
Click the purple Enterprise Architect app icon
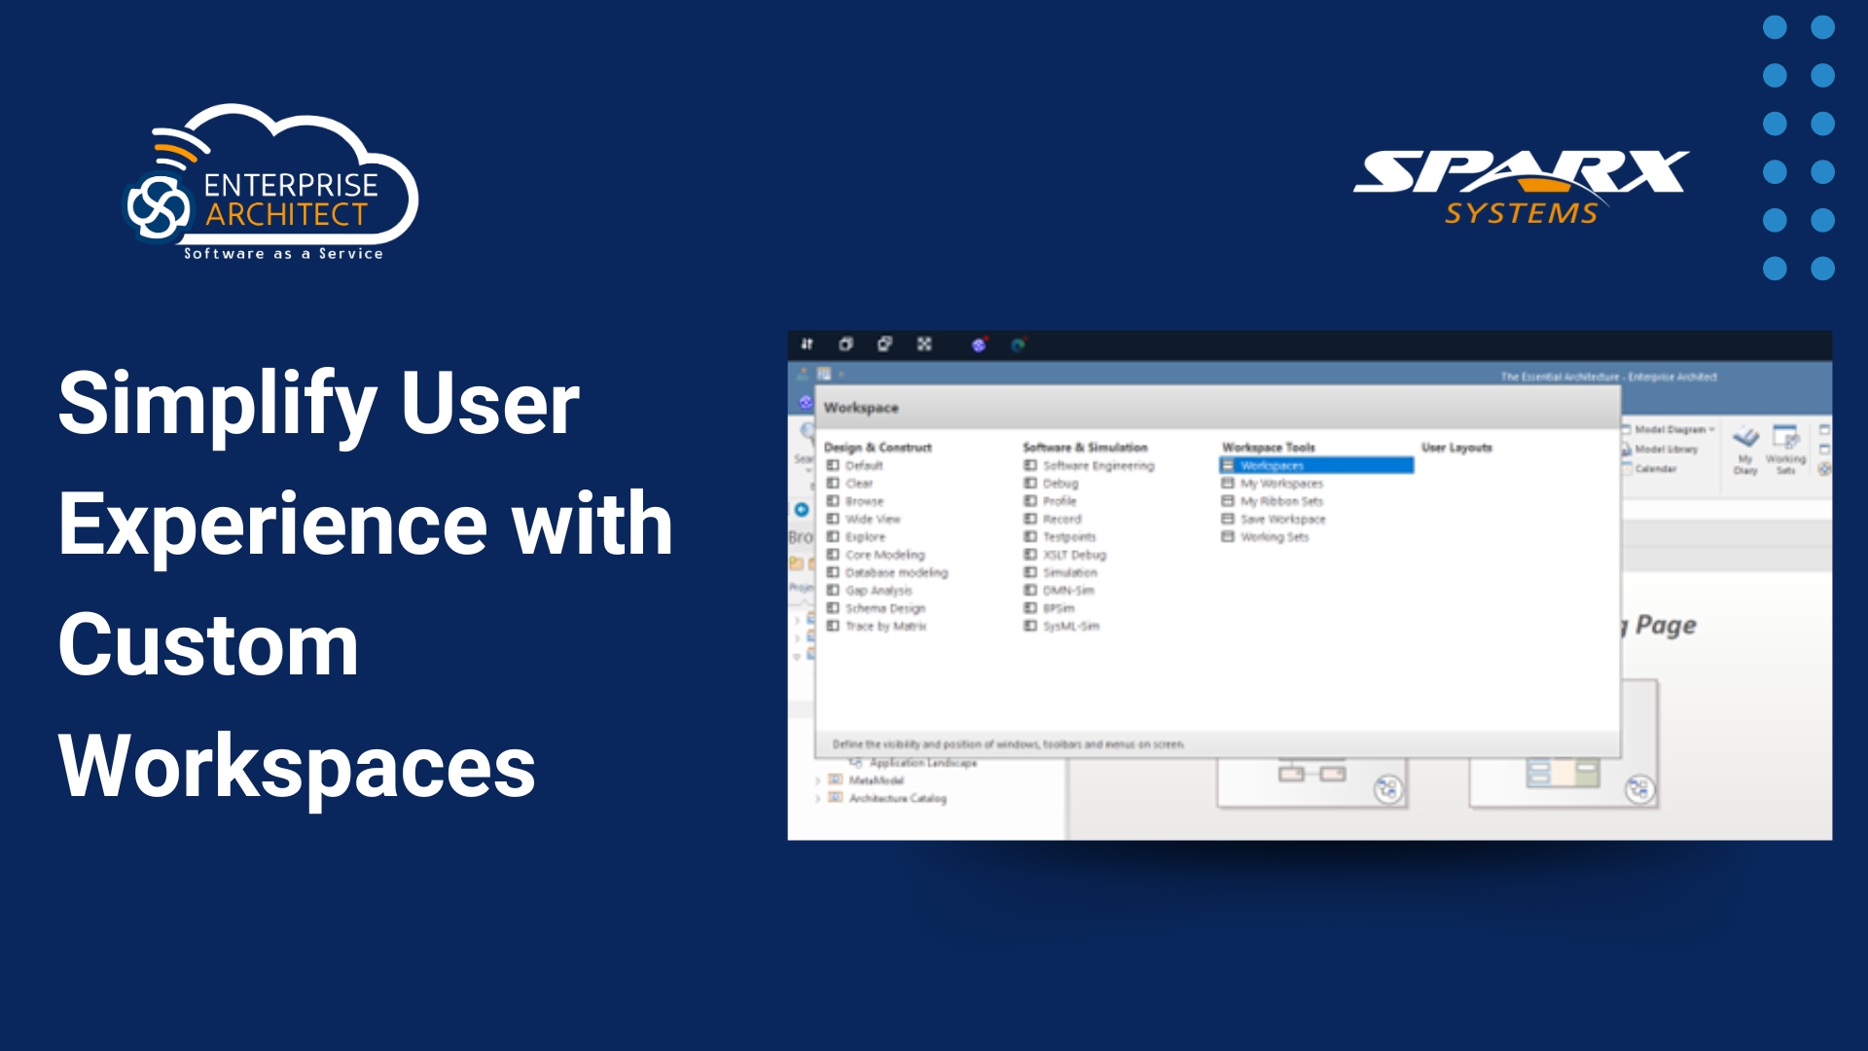(979, 344)
